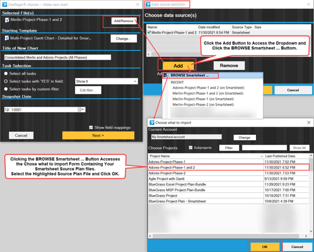
Task: Click the Remove data source button
Action: point(229,66)
